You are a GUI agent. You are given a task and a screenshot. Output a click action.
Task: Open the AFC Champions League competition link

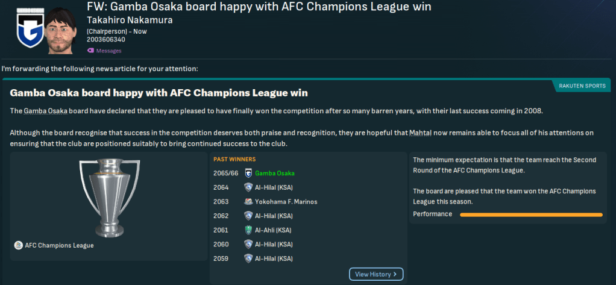pos(59,245)
